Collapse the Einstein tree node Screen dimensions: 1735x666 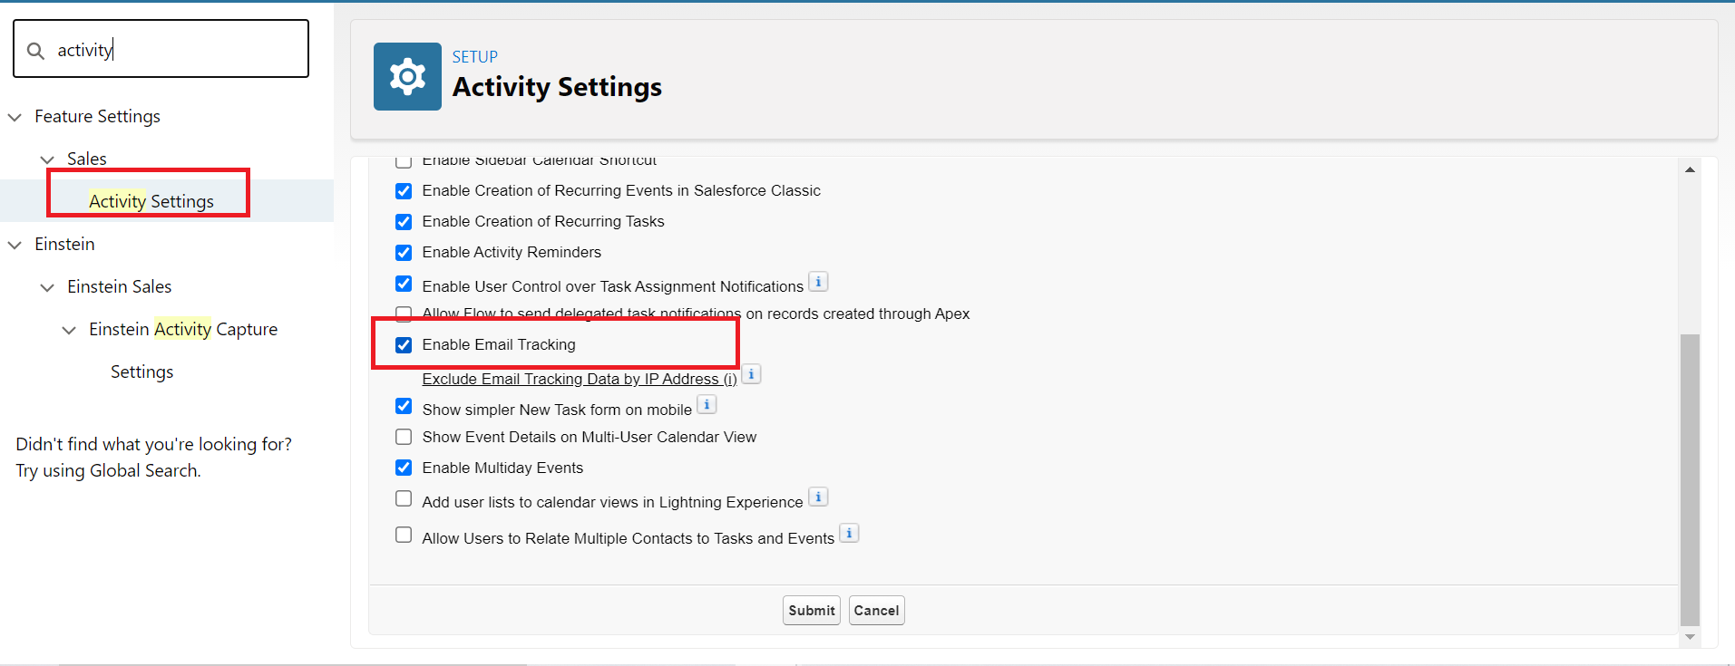click(14, 244)
